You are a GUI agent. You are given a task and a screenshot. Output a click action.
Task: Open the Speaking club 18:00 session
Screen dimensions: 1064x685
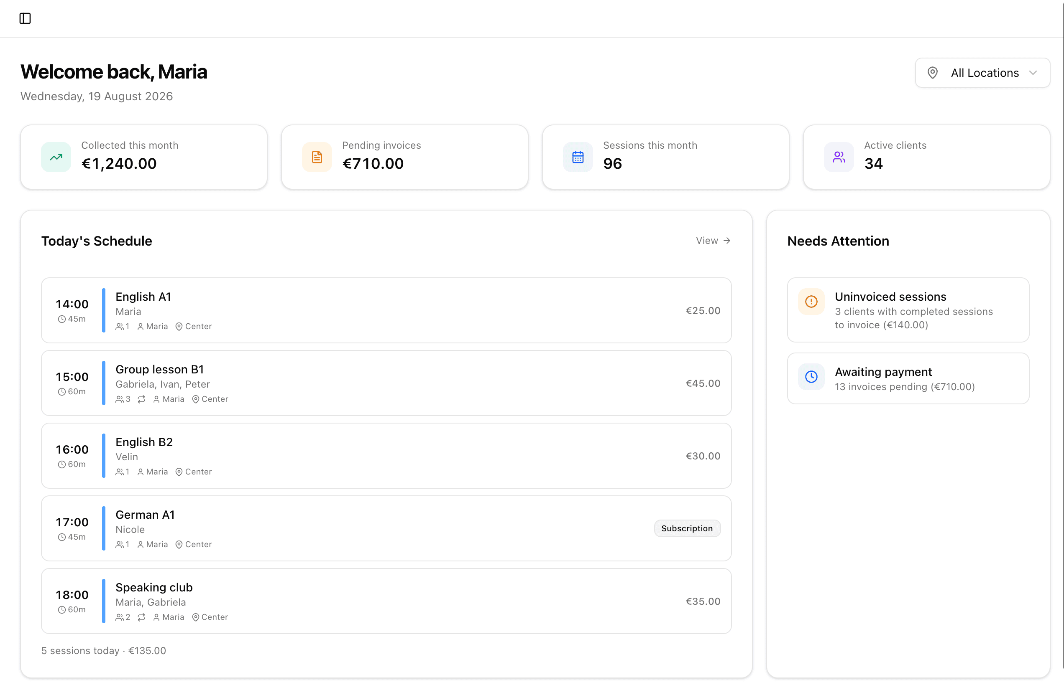click(386, 601)
